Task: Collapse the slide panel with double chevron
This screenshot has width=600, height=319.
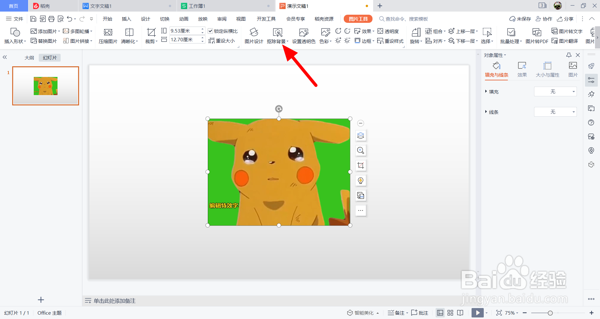Action: coord(5,57)
